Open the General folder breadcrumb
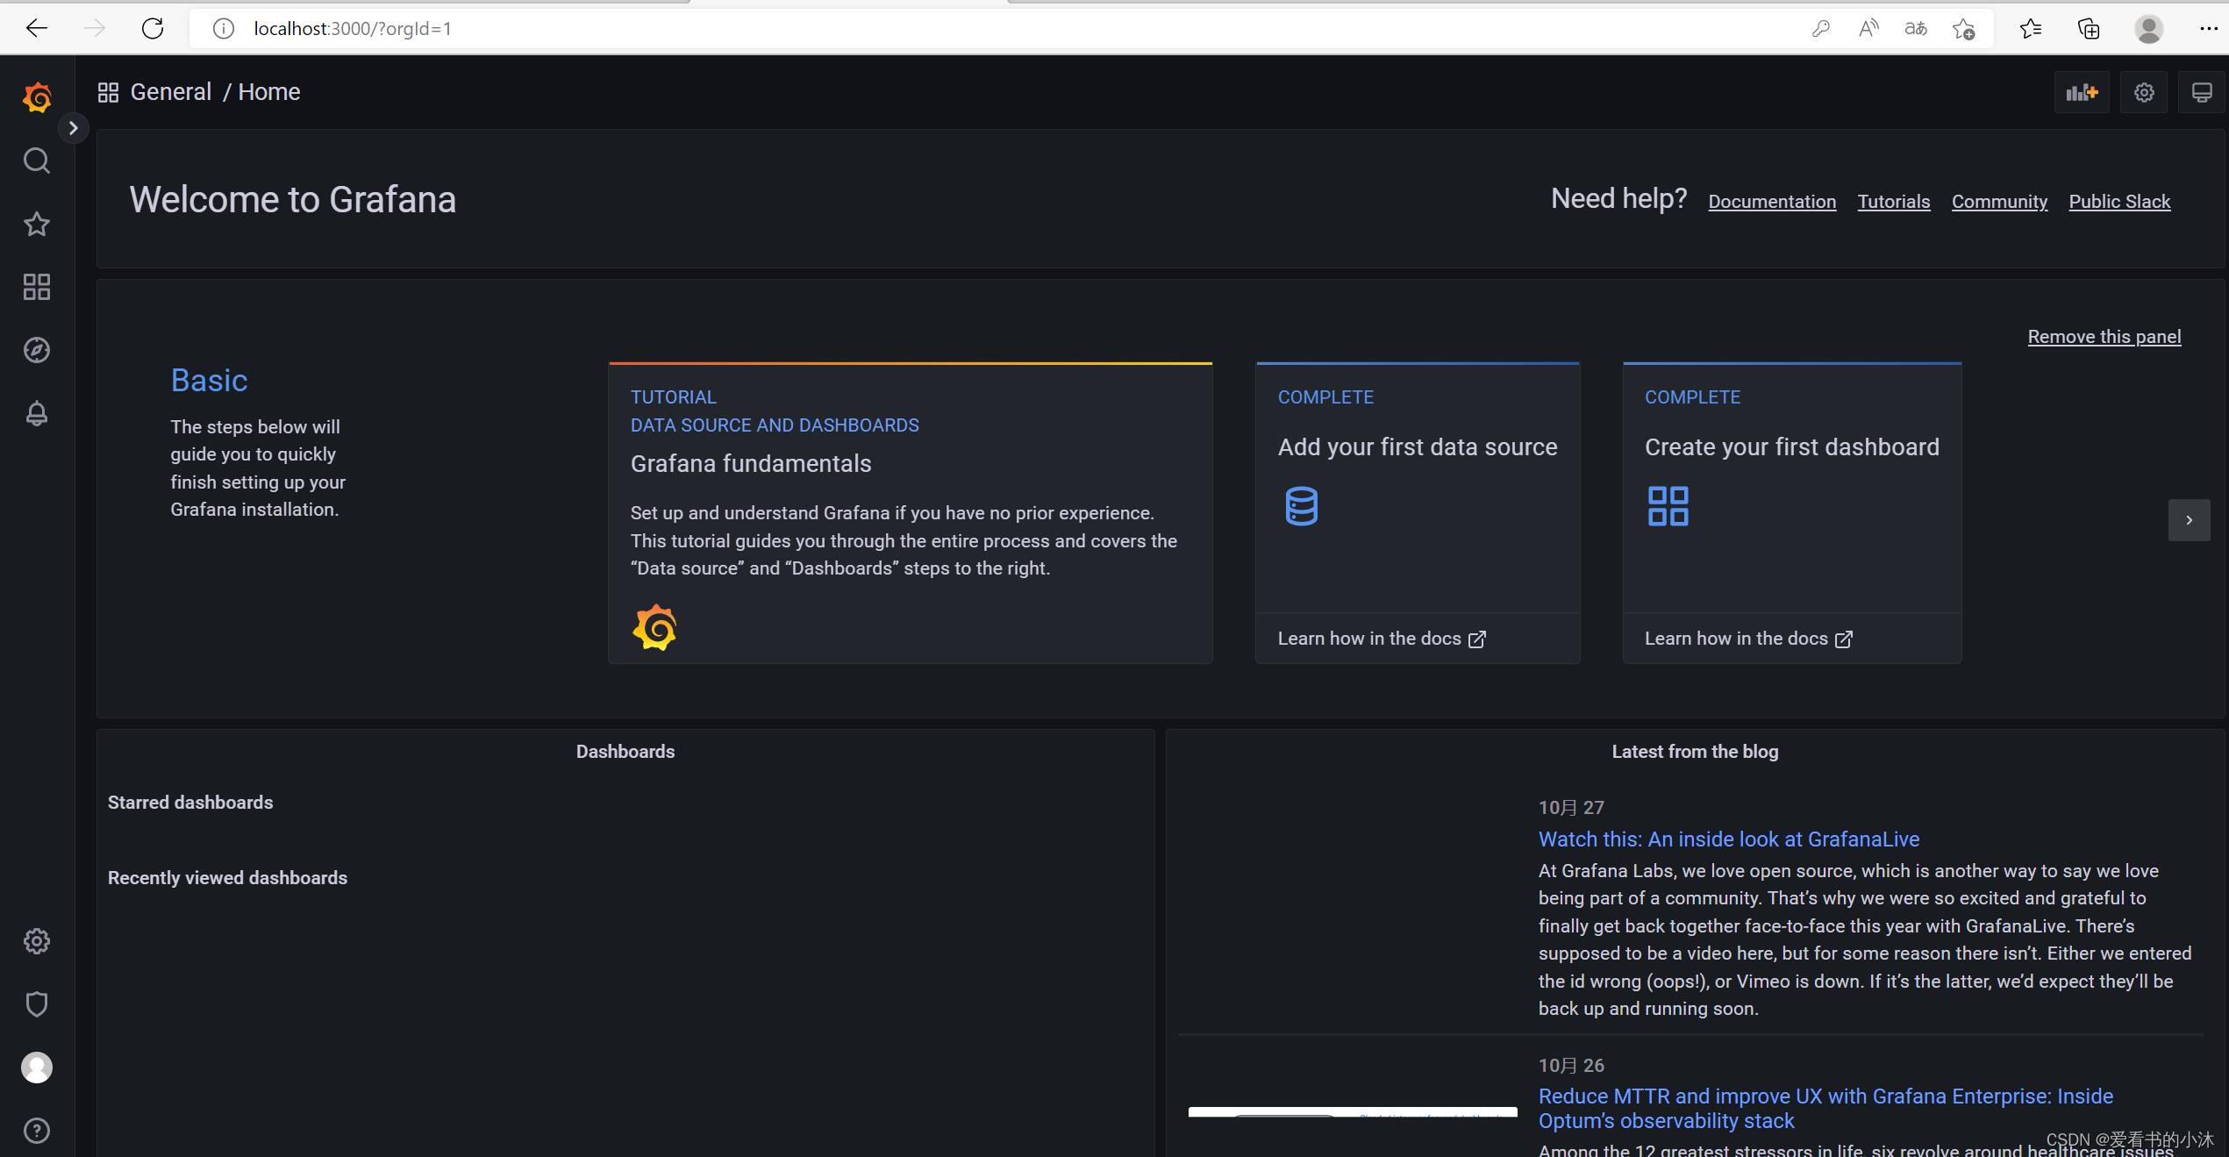The width and height of the screenshot is (2229, 1157). 171,92
